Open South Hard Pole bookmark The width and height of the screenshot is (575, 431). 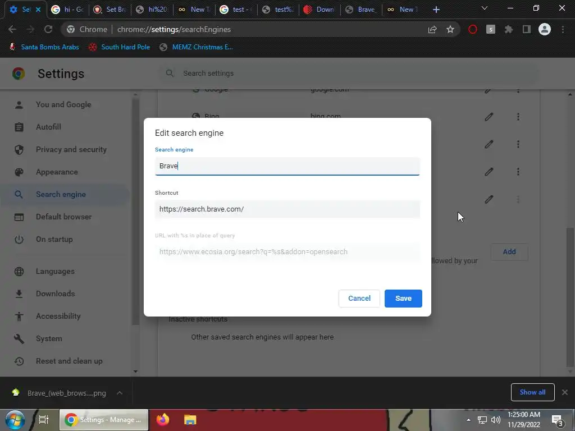(x=119, y=47)
